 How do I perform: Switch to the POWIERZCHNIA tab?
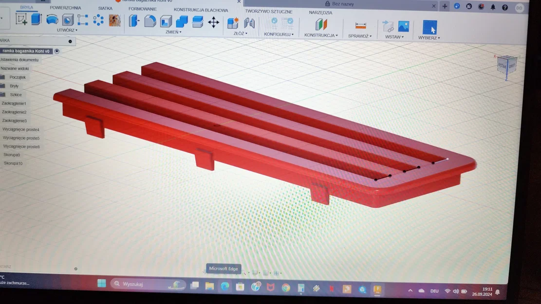(x=65, y=8)
